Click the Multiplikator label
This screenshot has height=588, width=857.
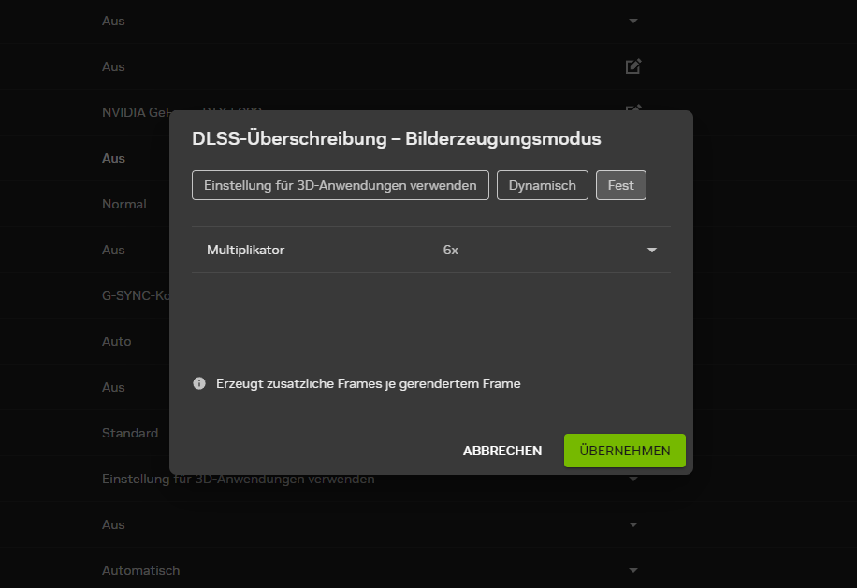point(245,250)
